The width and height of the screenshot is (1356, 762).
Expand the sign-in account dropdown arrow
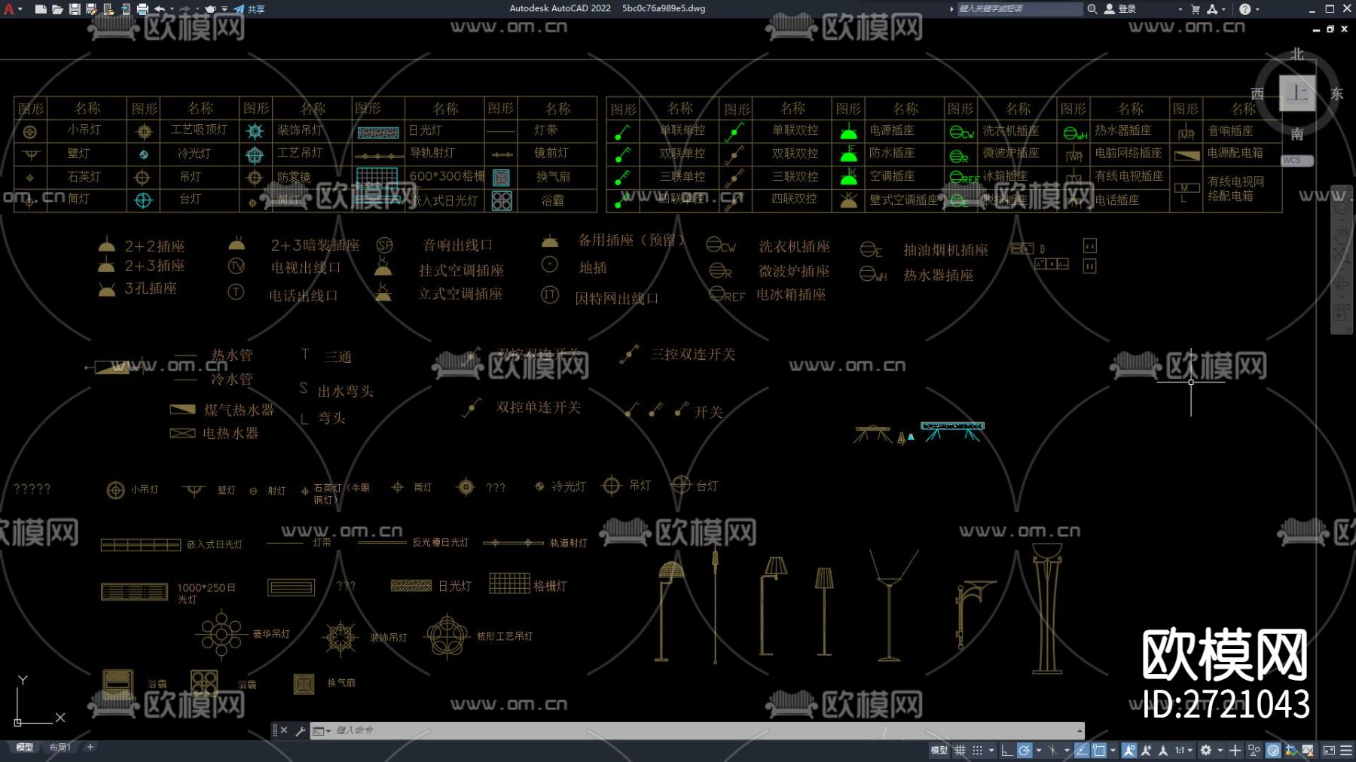[x=1180, y=9]
